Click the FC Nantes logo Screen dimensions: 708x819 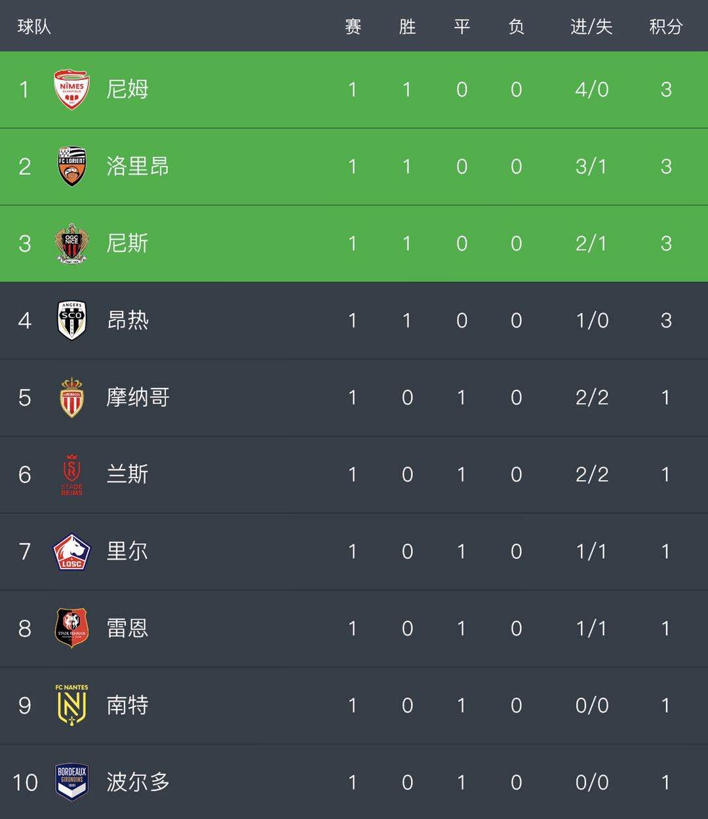click(x=71, y=705)
